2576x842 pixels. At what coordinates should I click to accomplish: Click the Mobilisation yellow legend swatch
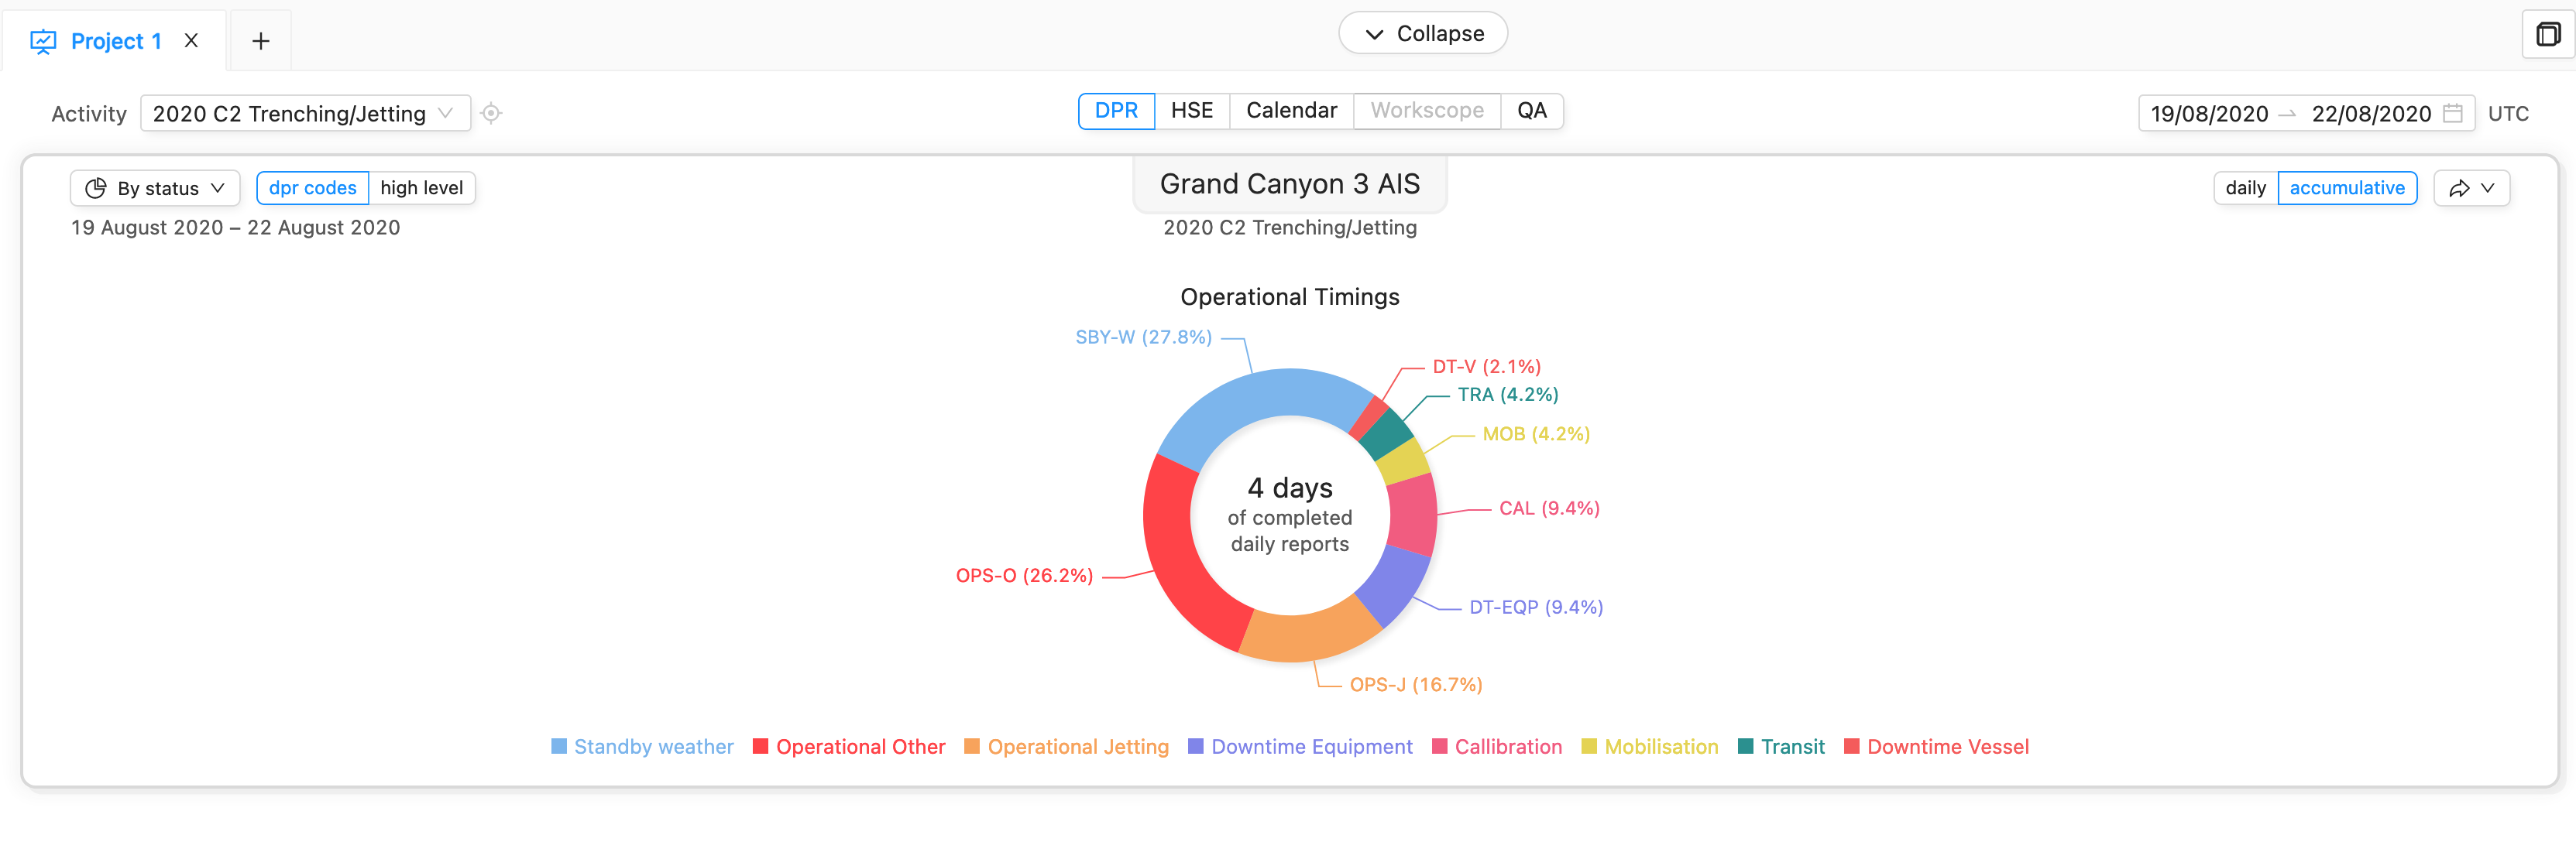click(1589, 747)
